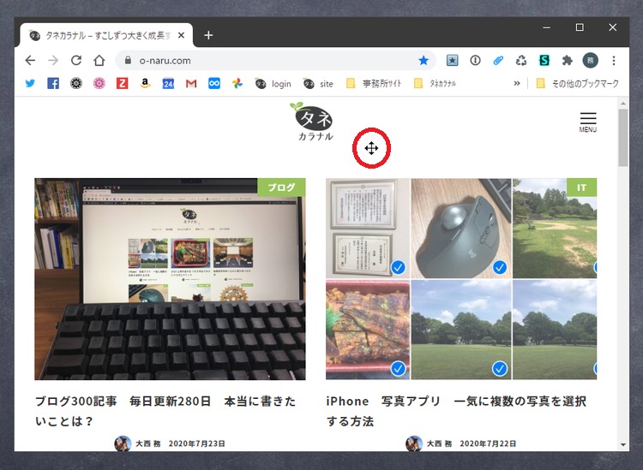Open the Amazon bookmark

[x=145, y=84]
